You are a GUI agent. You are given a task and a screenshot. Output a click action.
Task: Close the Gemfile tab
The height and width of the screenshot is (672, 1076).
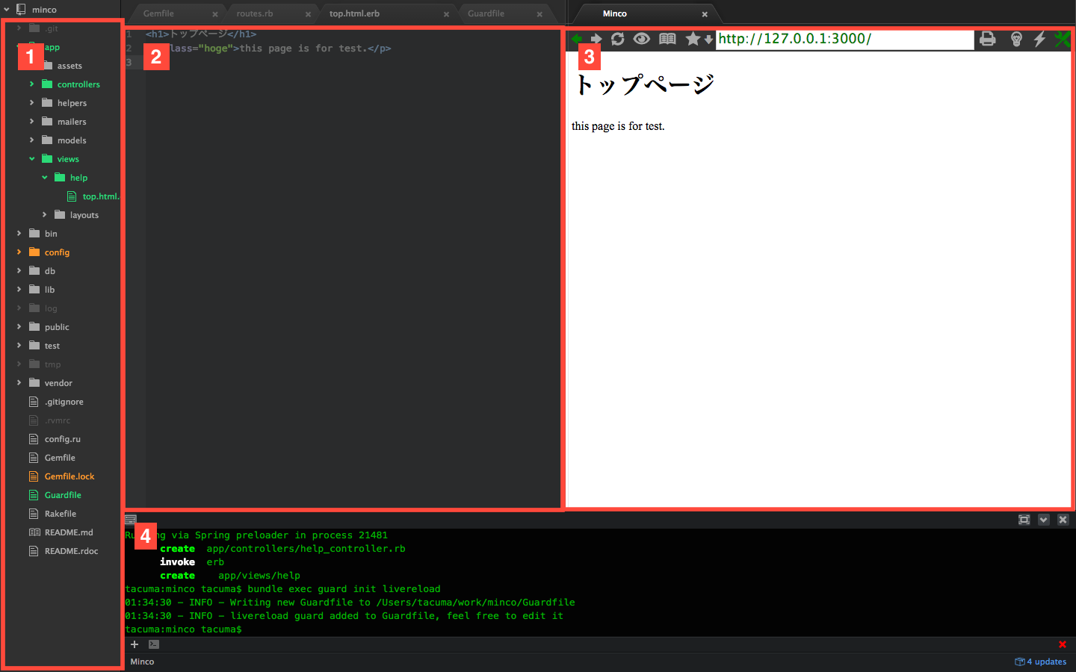click(x=214, y=14)
